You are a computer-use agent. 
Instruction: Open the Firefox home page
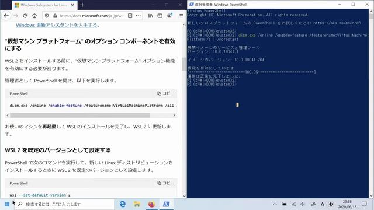34,16
